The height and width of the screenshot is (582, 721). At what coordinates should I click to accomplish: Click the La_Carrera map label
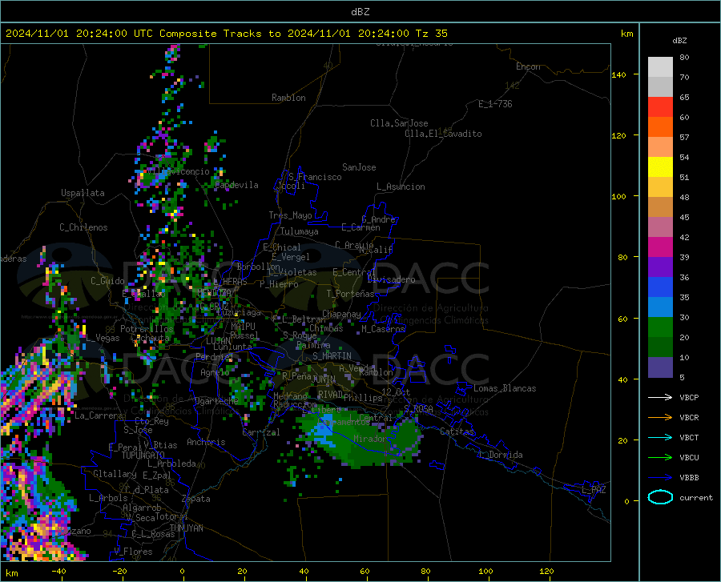click(x=99, y=415)
